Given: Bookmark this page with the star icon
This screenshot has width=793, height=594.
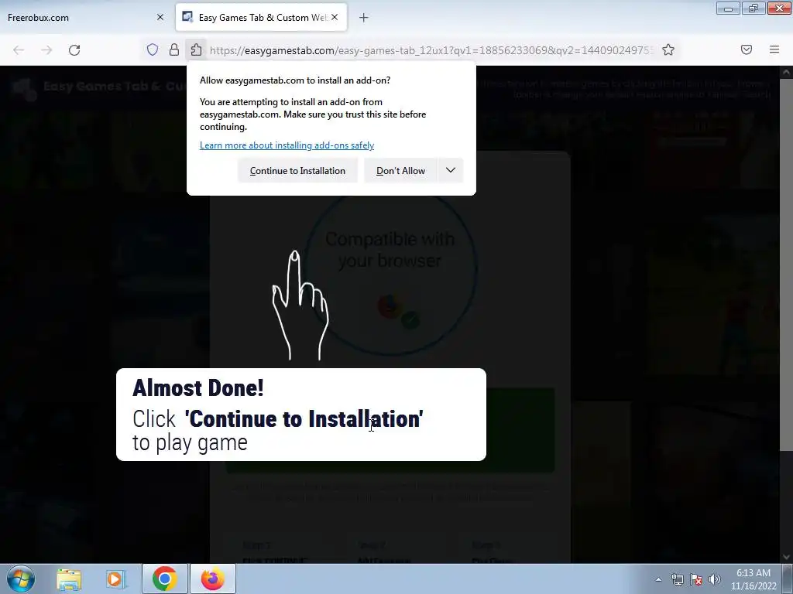Looking at the screenshot, I should (x=668, y=49).
